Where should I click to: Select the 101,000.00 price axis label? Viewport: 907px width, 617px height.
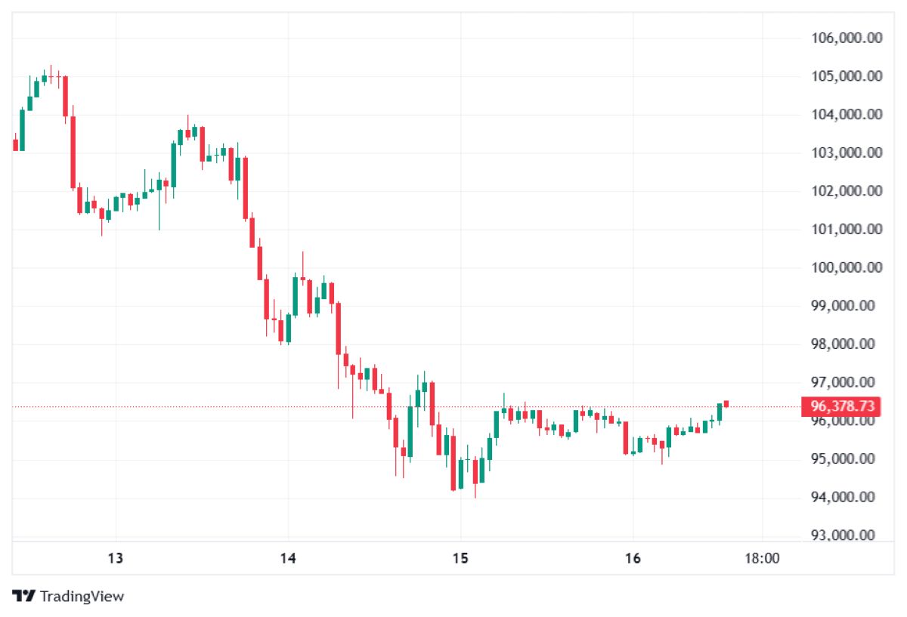[x=847, y=230]
